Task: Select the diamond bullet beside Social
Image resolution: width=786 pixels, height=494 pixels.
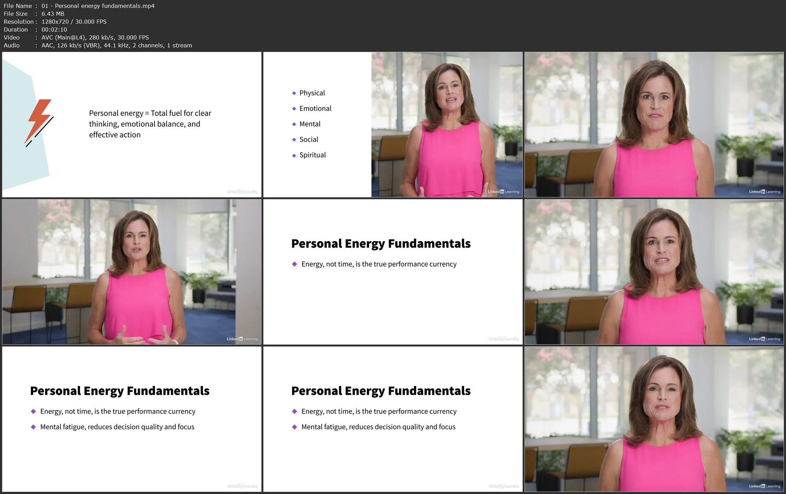Action: pos(294,140)
